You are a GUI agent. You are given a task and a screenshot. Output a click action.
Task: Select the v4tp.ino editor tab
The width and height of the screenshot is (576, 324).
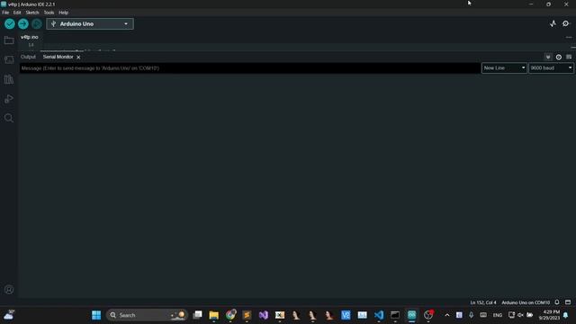click(x=30, y=37)
